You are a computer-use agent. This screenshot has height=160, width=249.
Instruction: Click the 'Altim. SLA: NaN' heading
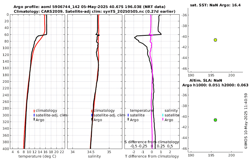[x=206, y=81]
